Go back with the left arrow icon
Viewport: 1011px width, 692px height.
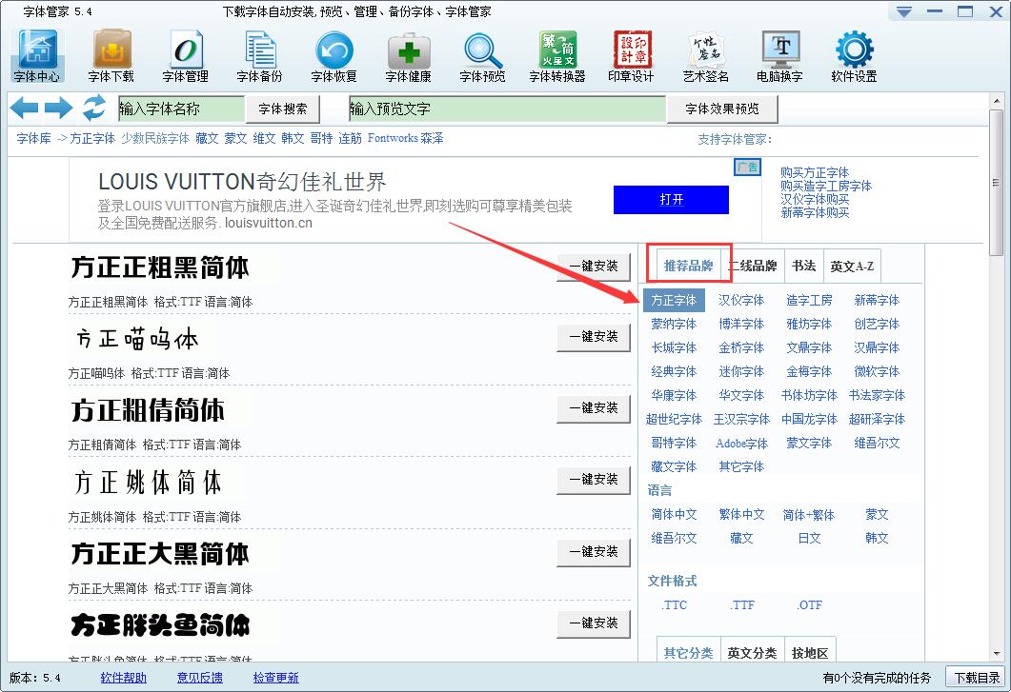pyautogui.click(x=25, y=109)
